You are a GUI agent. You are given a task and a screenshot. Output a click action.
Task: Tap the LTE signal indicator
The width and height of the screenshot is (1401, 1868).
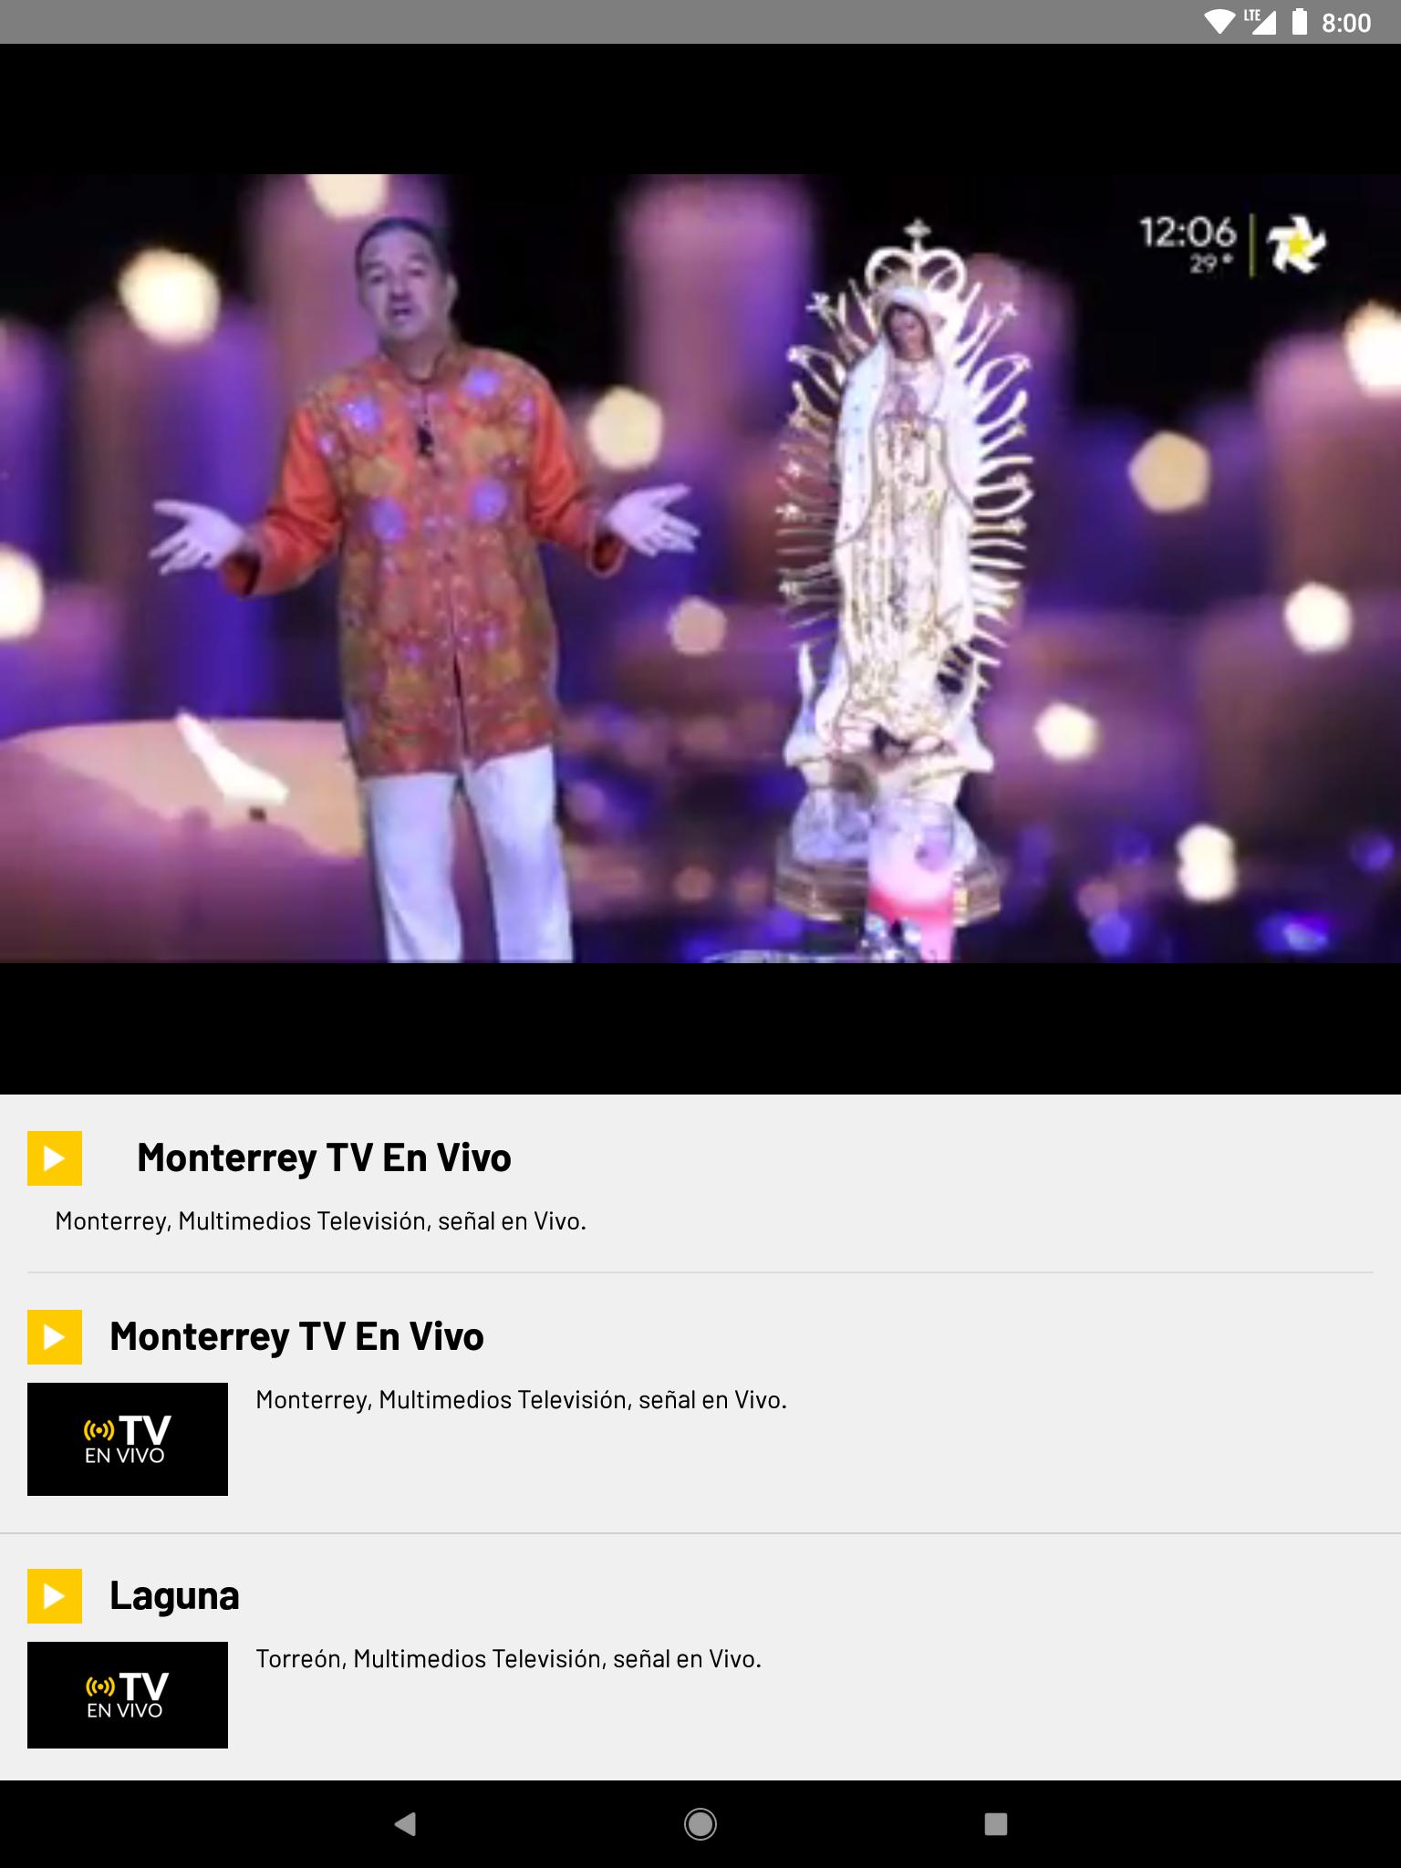click(1261, 22)
